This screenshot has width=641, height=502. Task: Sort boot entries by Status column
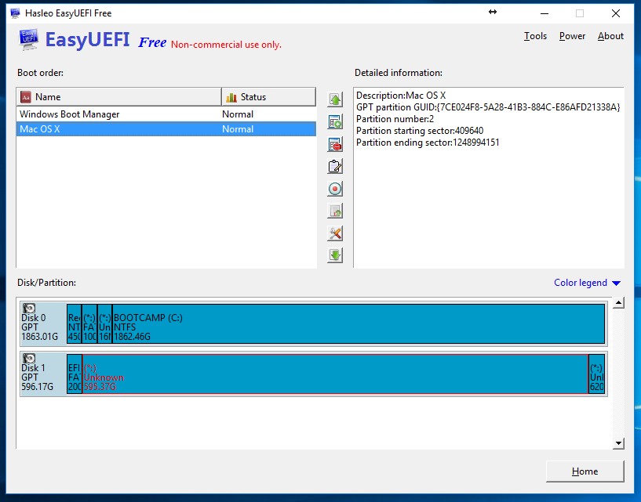(268, 97)
